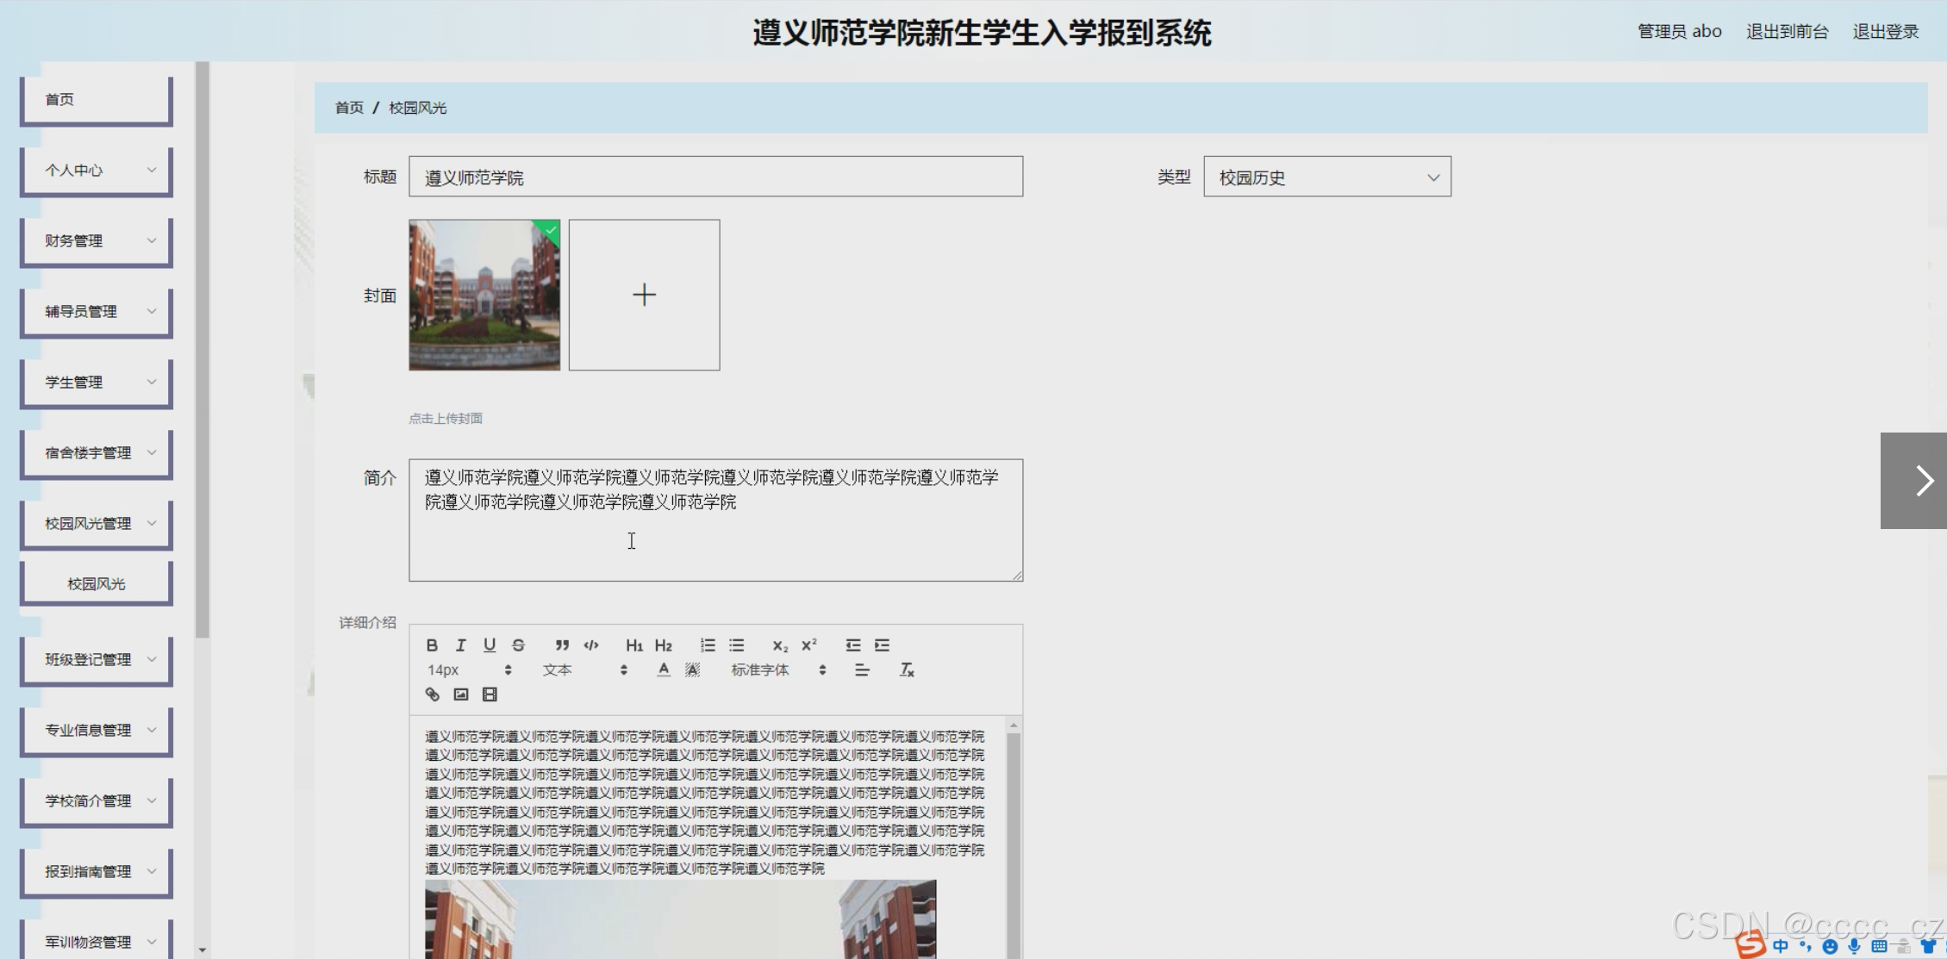Click the plus box to upload cover

644,295
